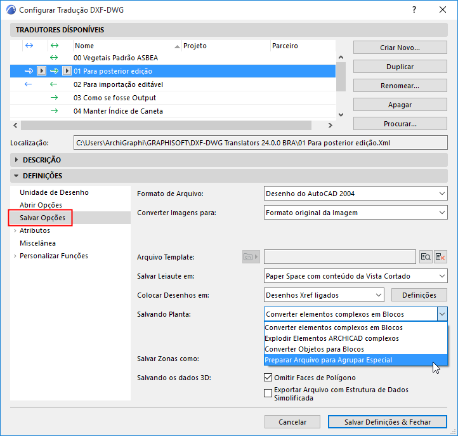Click the Procurar... button
The width and height of the screenshot is (458, 436).
coord(400,124)
